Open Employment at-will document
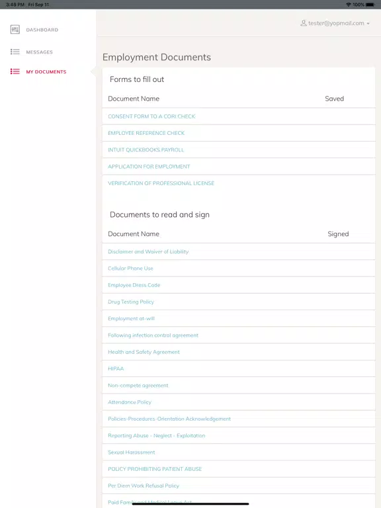Viewport: 381px width, 508px height. coord(131,318)
